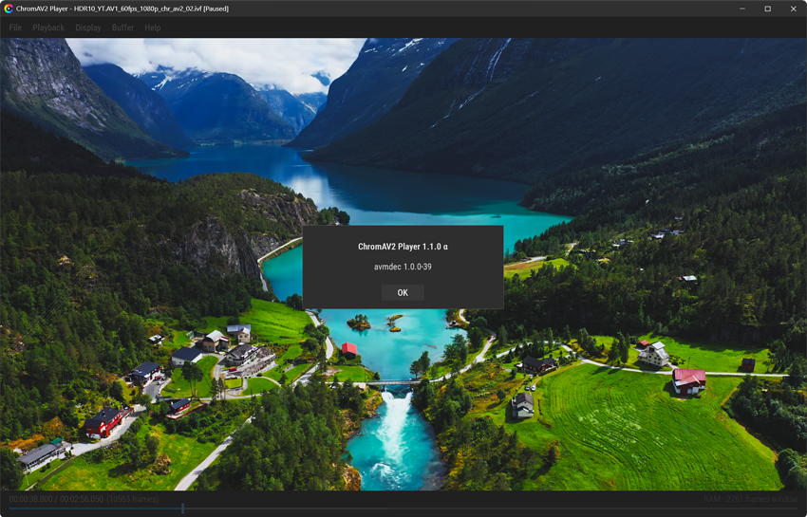
Task: Click the red-roofed barn in the video frame
Action: pos(688,381)
